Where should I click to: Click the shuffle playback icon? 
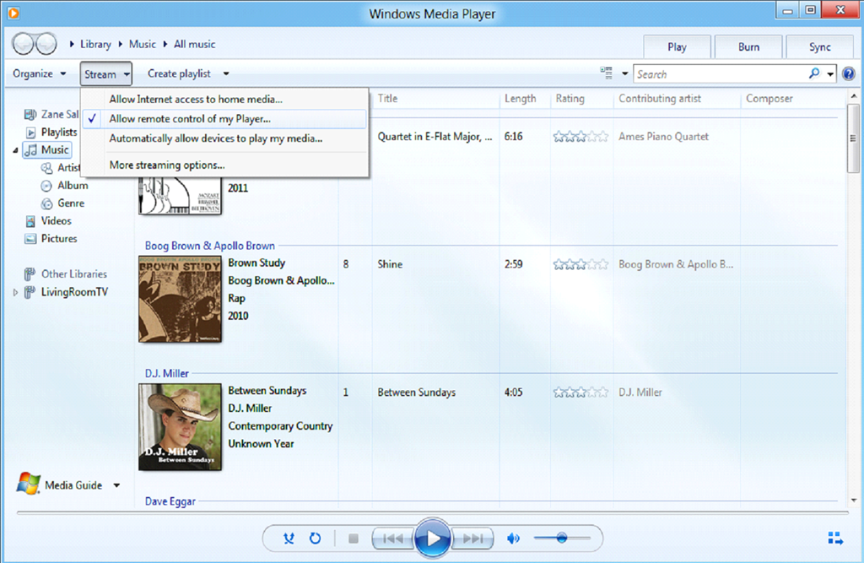(289, 539)
